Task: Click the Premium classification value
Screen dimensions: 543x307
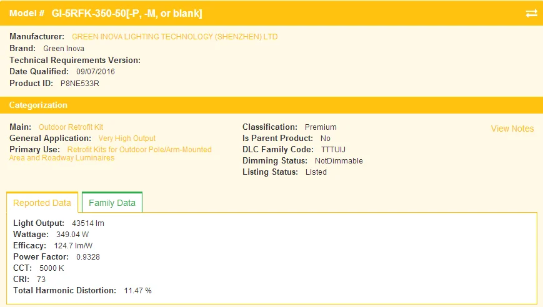Action: (321, 127)
